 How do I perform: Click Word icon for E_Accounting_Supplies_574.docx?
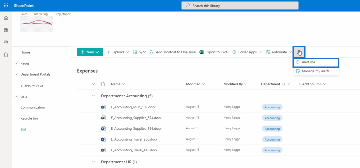coord(103,118)
